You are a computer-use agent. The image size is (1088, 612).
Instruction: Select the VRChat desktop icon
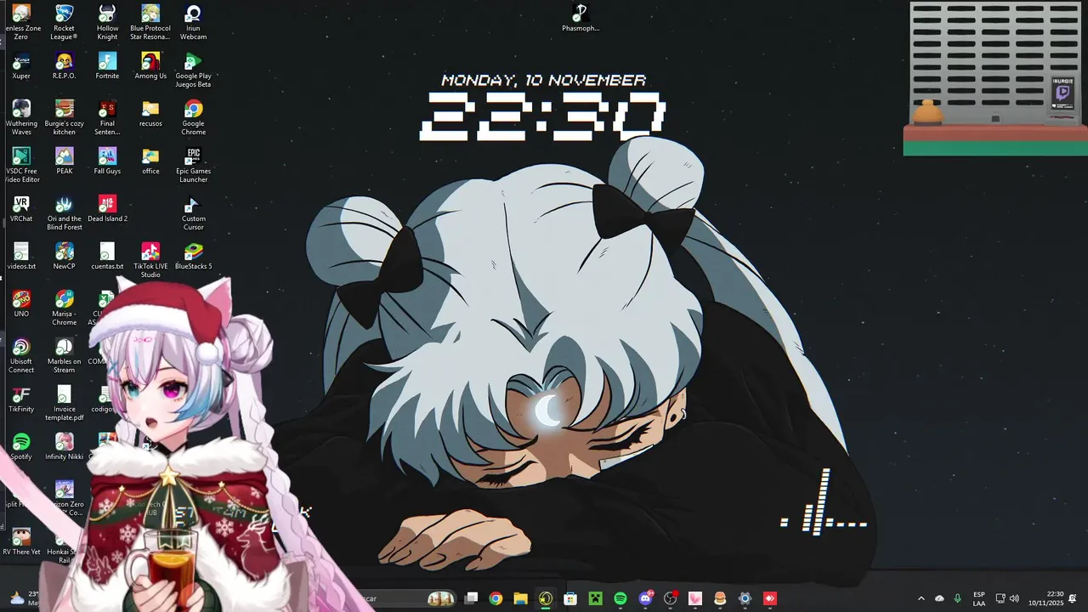(21, 208)
